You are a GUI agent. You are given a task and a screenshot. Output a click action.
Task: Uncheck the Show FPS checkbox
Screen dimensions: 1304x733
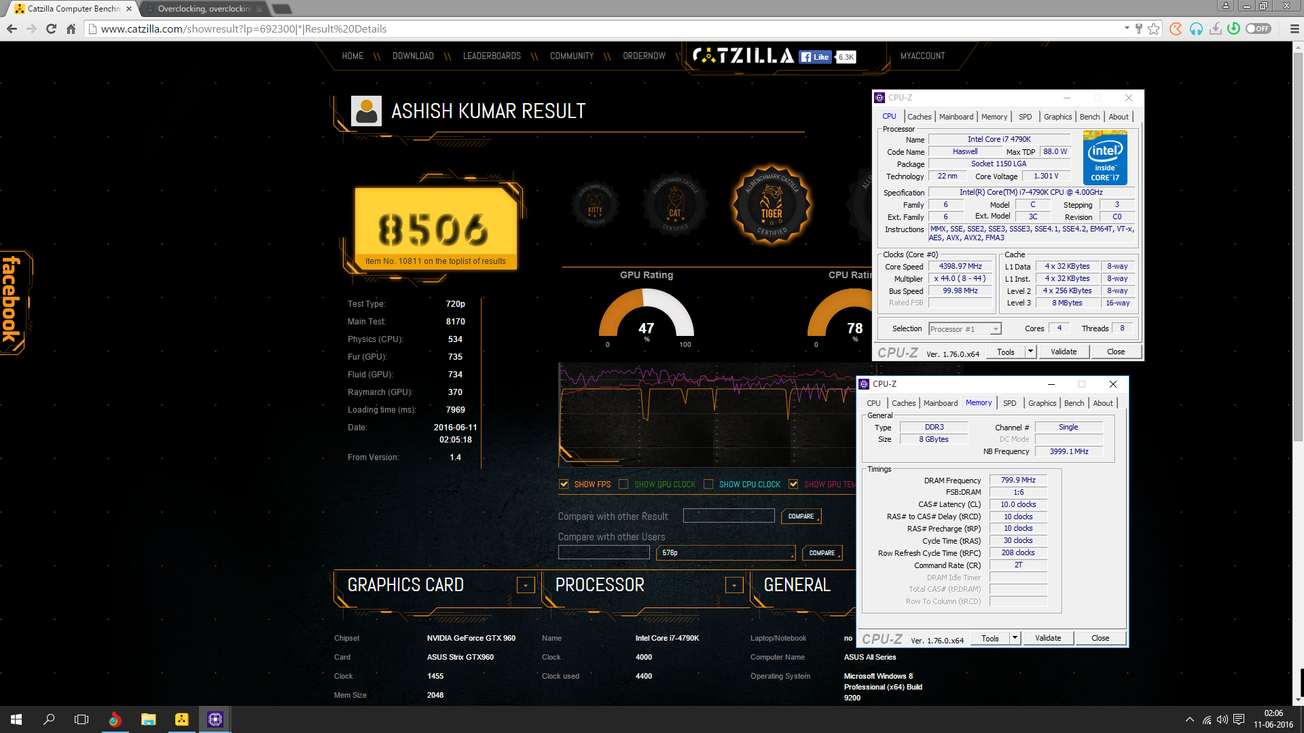563,484
